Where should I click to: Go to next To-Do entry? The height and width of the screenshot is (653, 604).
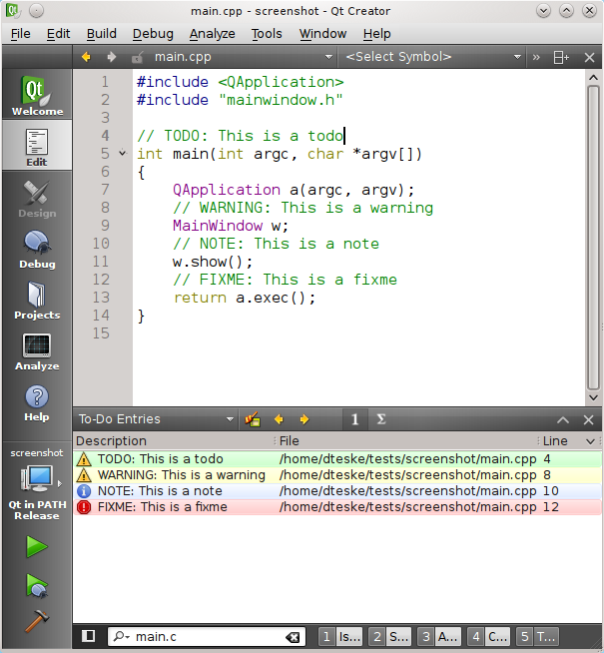tap(304, 419)
